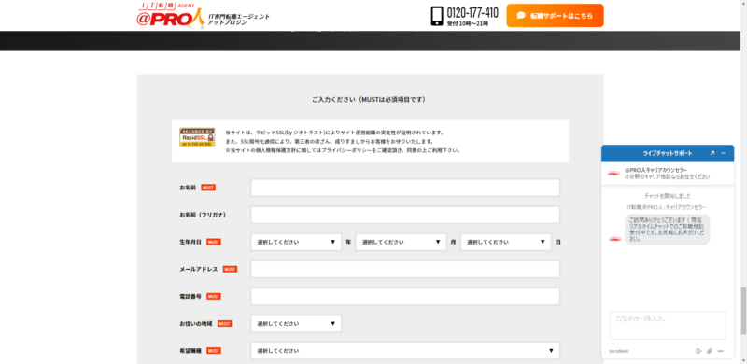Click the お名前（フリガナ）input field
This screenshot has height=364, width=747.
pyautogui.click(x=405, y=215)
